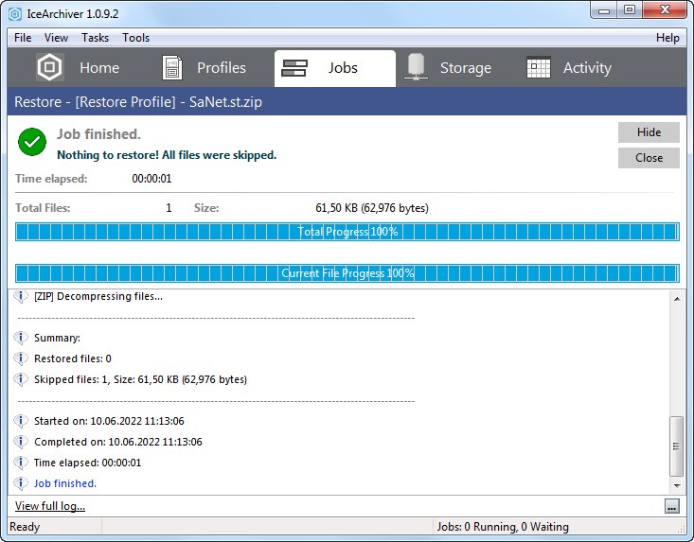Open the File menu
The image size is (694, 542).
click(23, 38)
